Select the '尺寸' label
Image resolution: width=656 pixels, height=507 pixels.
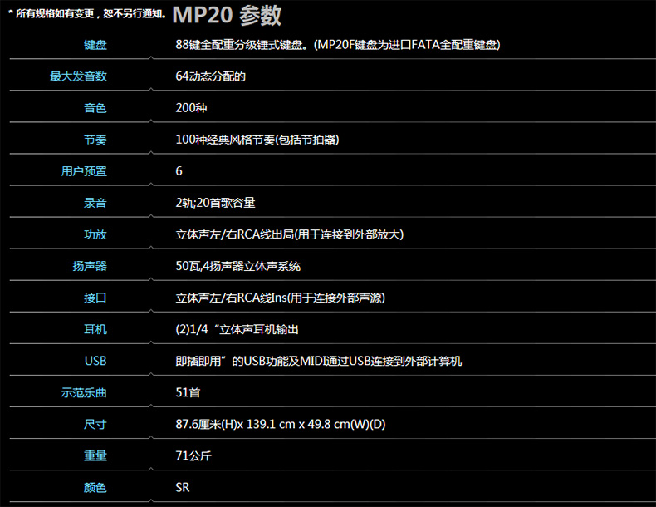click(95, 424)
